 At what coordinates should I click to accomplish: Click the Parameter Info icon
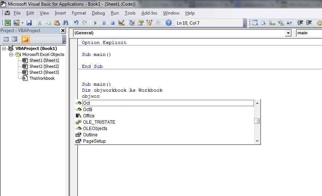coord(281,23)
